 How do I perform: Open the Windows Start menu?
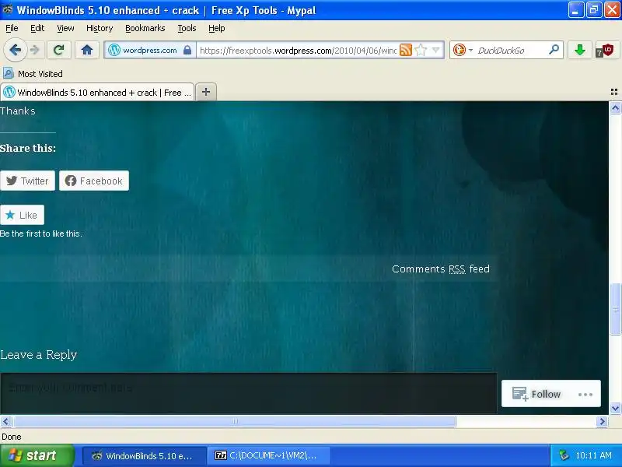[x=37, y=455]
